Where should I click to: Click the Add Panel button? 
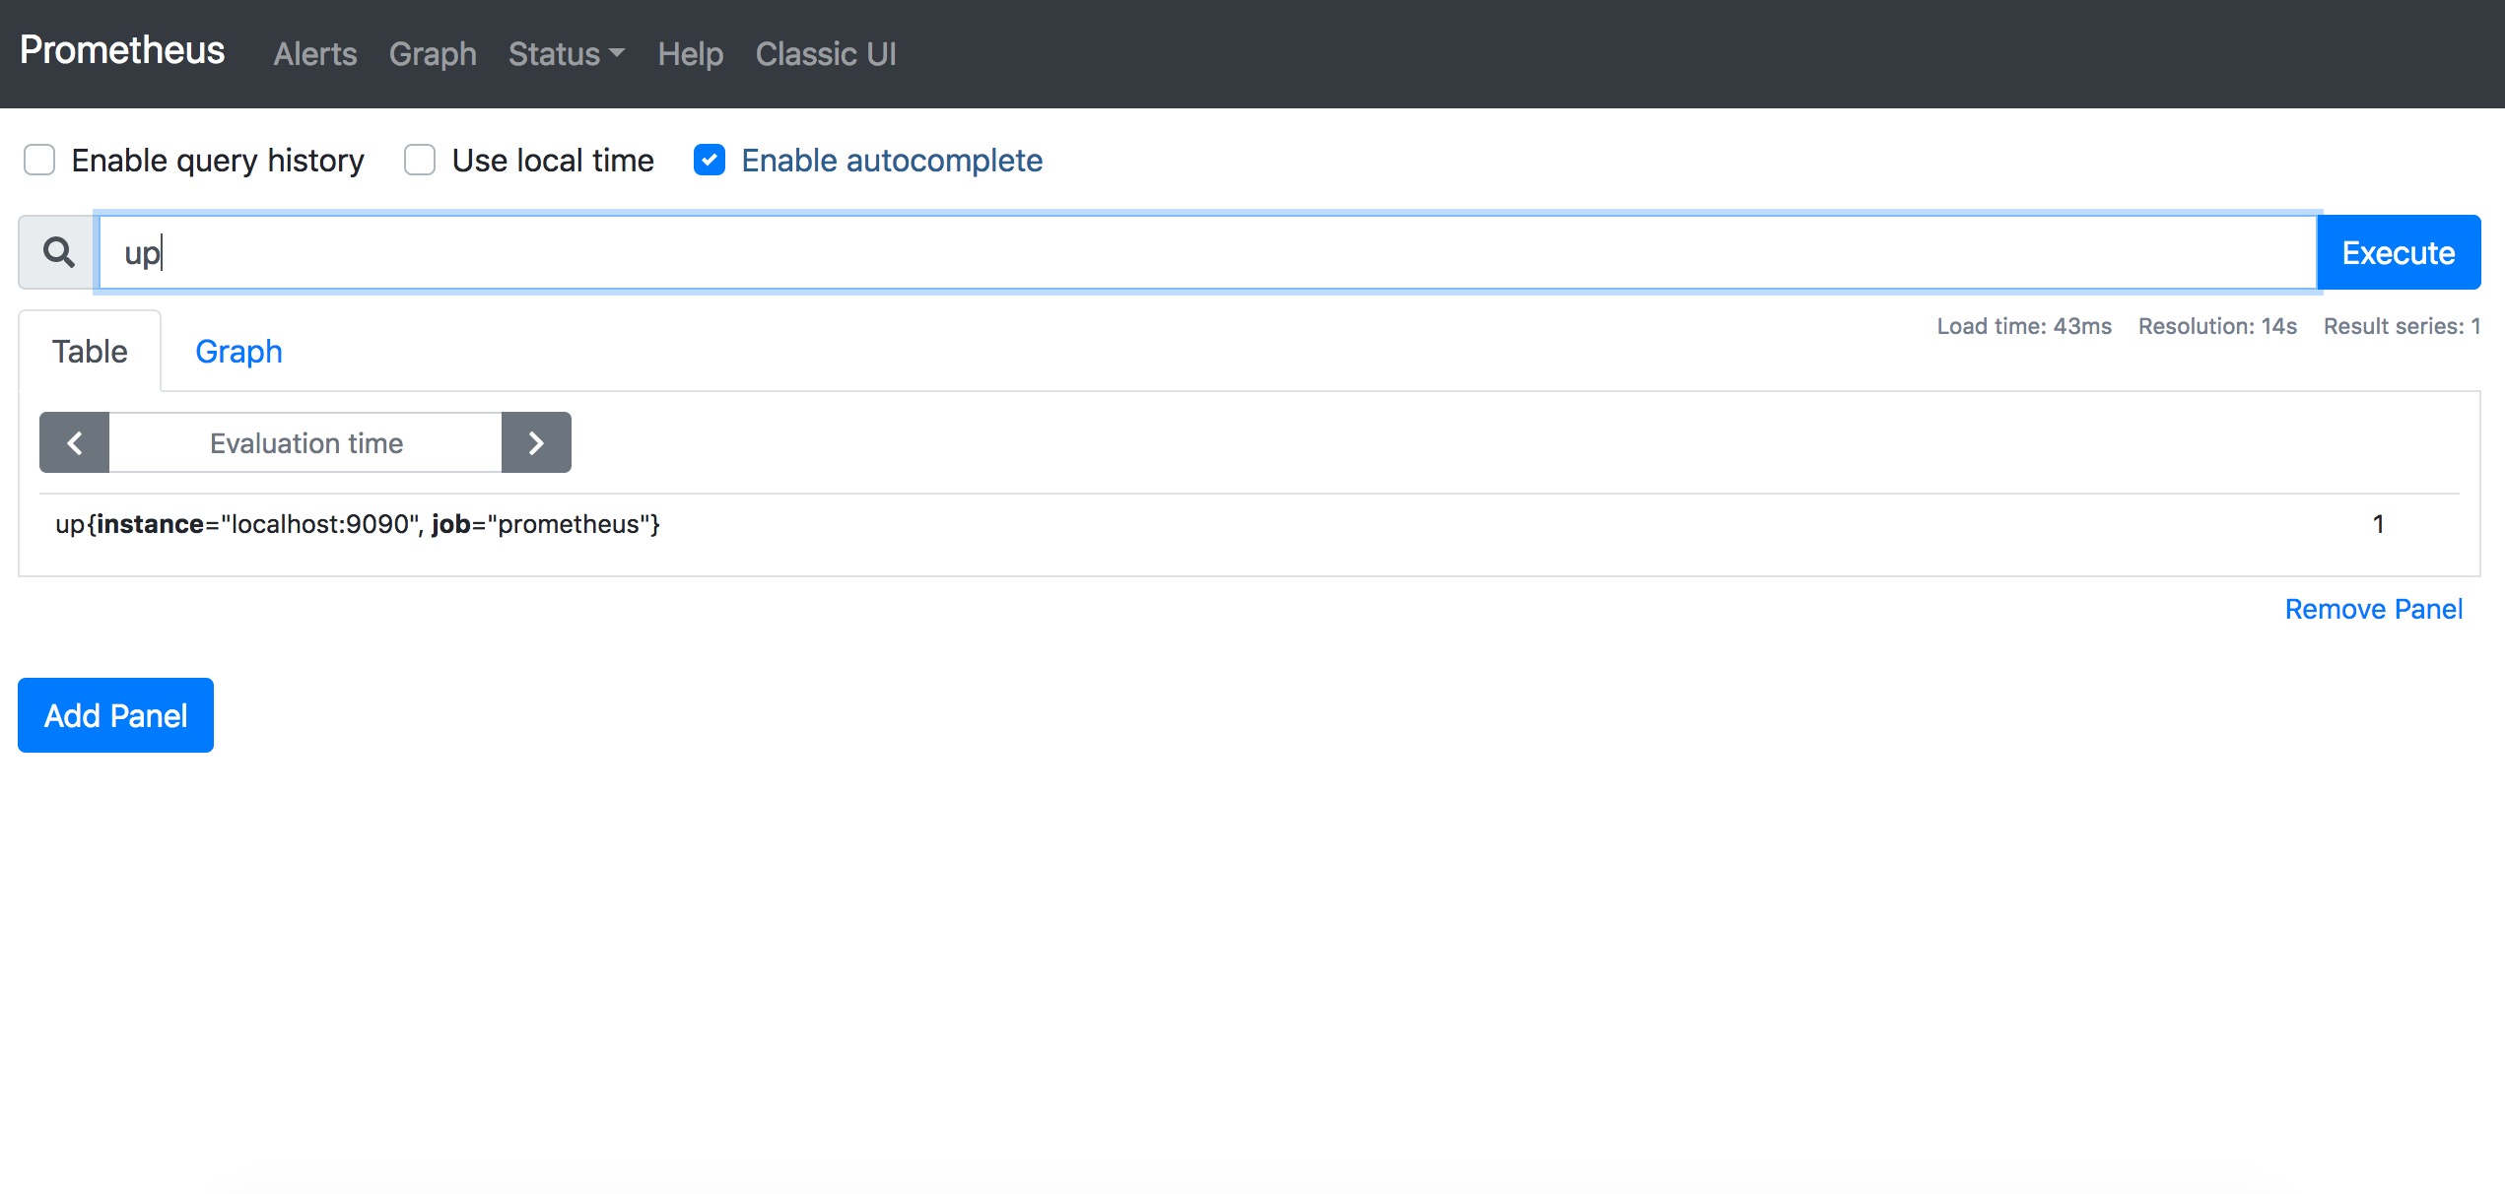[x=115, y=715]
